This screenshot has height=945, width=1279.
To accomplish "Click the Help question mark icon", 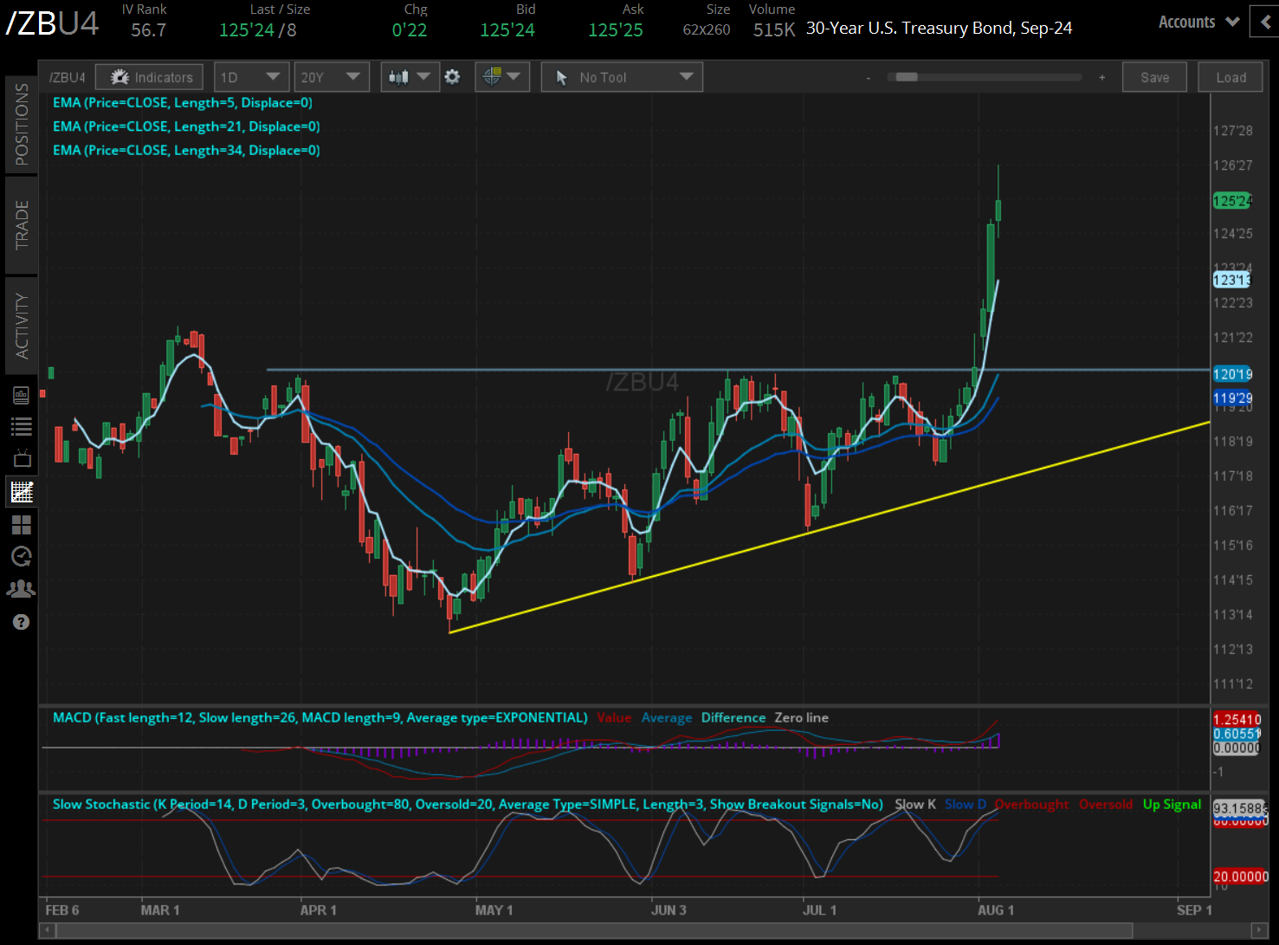I will pyautogui.click(x=22, y=622).
